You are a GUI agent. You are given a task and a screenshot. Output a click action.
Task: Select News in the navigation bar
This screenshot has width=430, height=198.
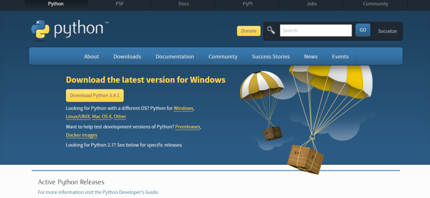point(311,56)
